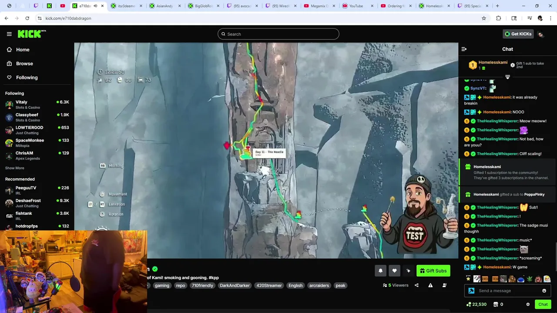Switch to the AsianAndy tab
The image size is (557, 313).
[x=164, y=6]
